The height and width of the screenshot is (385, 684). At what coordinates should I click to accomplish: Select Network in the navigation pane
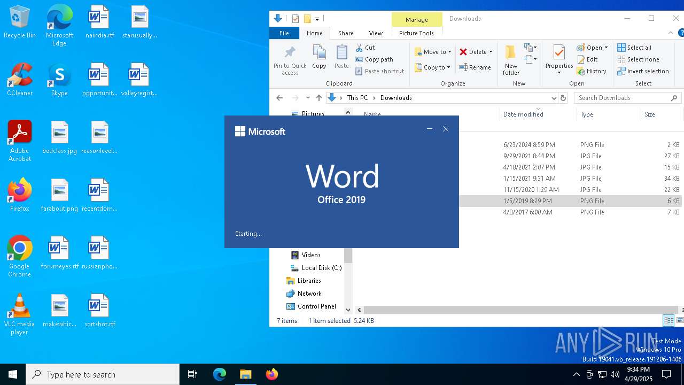304,294
